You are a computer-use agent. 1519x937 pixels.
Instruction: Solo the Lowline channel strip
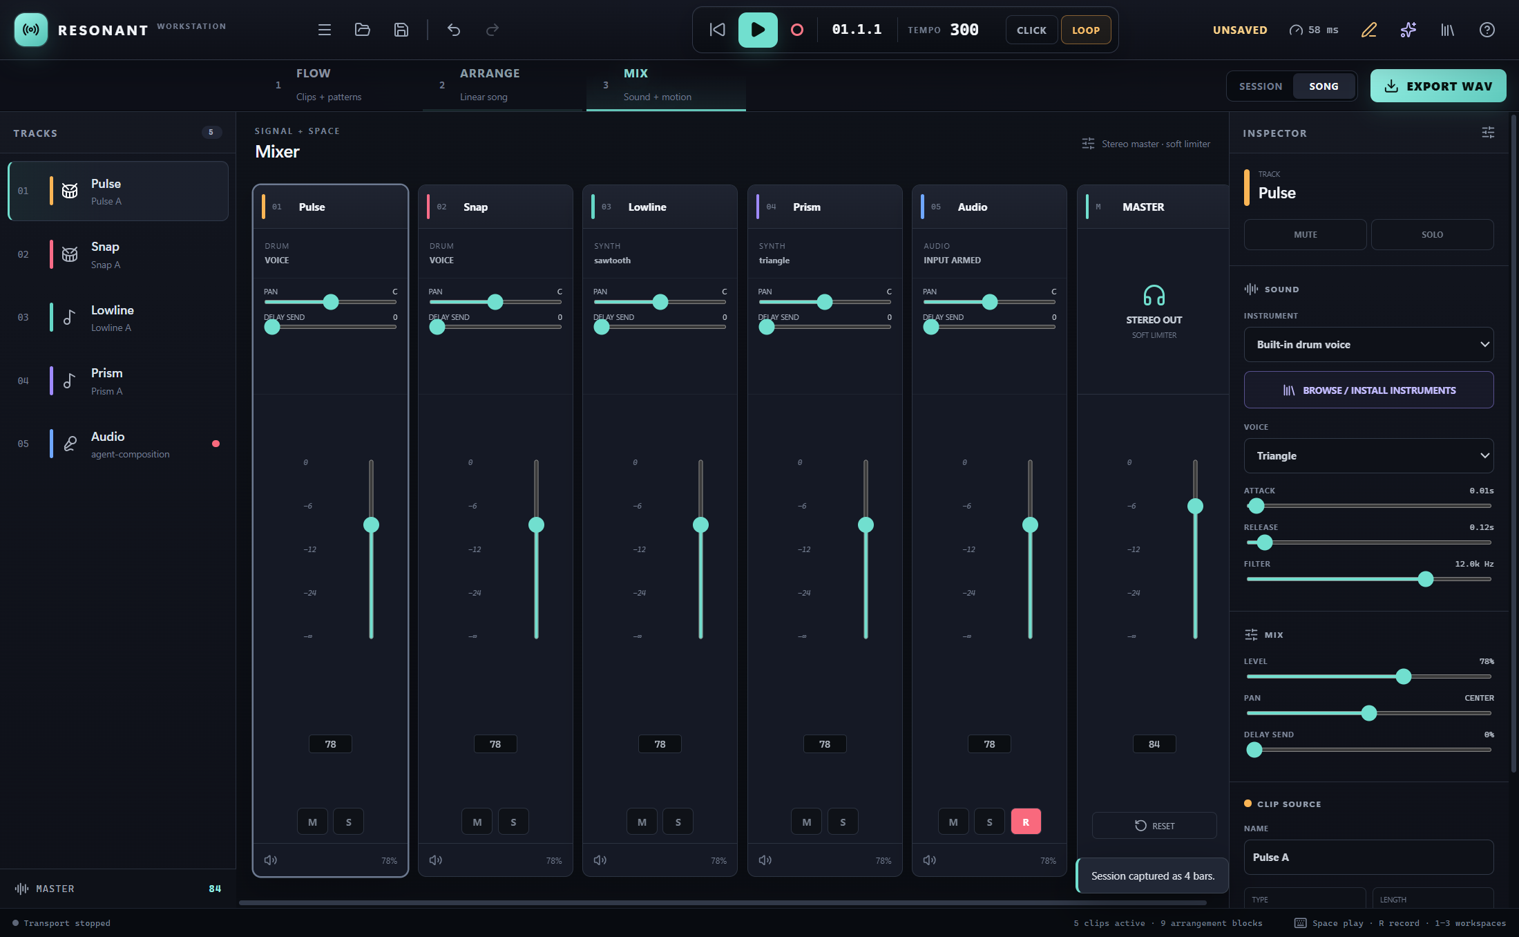pos(678,822)
